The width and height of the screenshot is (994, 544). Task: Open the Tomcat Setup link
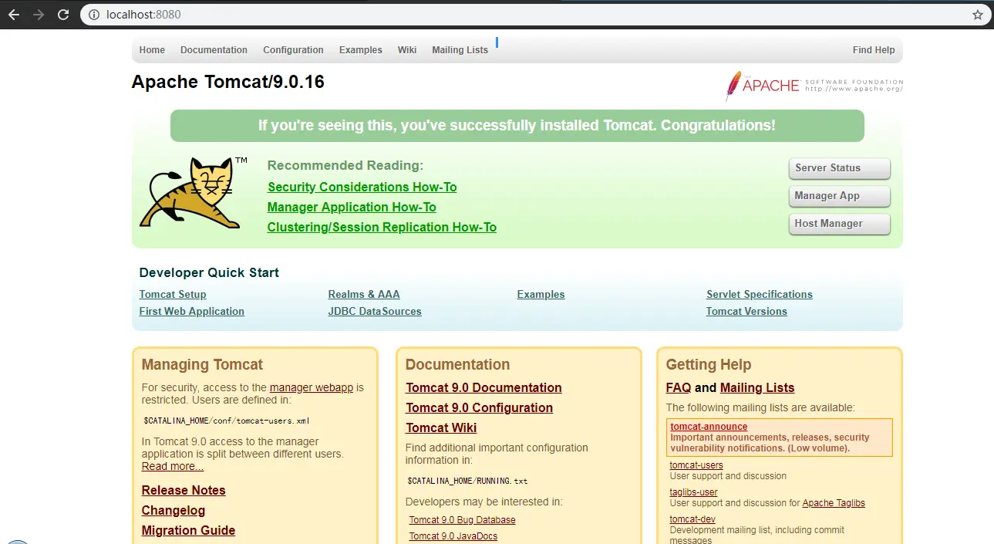coord(173,295)
